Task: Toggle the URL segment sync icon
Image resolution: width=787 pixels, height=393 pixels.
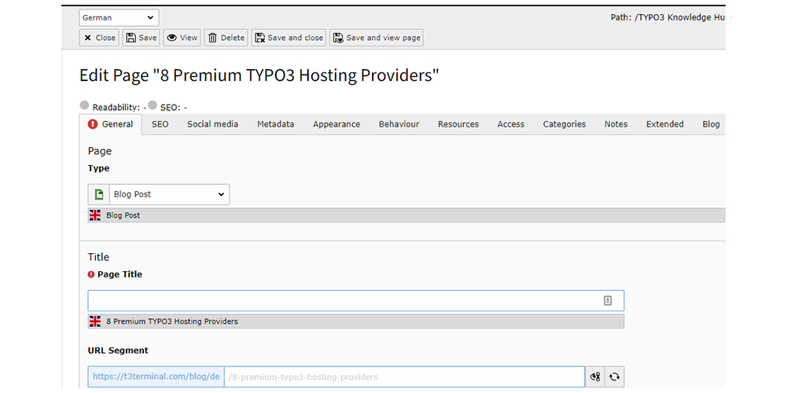Action: point(596,376)
